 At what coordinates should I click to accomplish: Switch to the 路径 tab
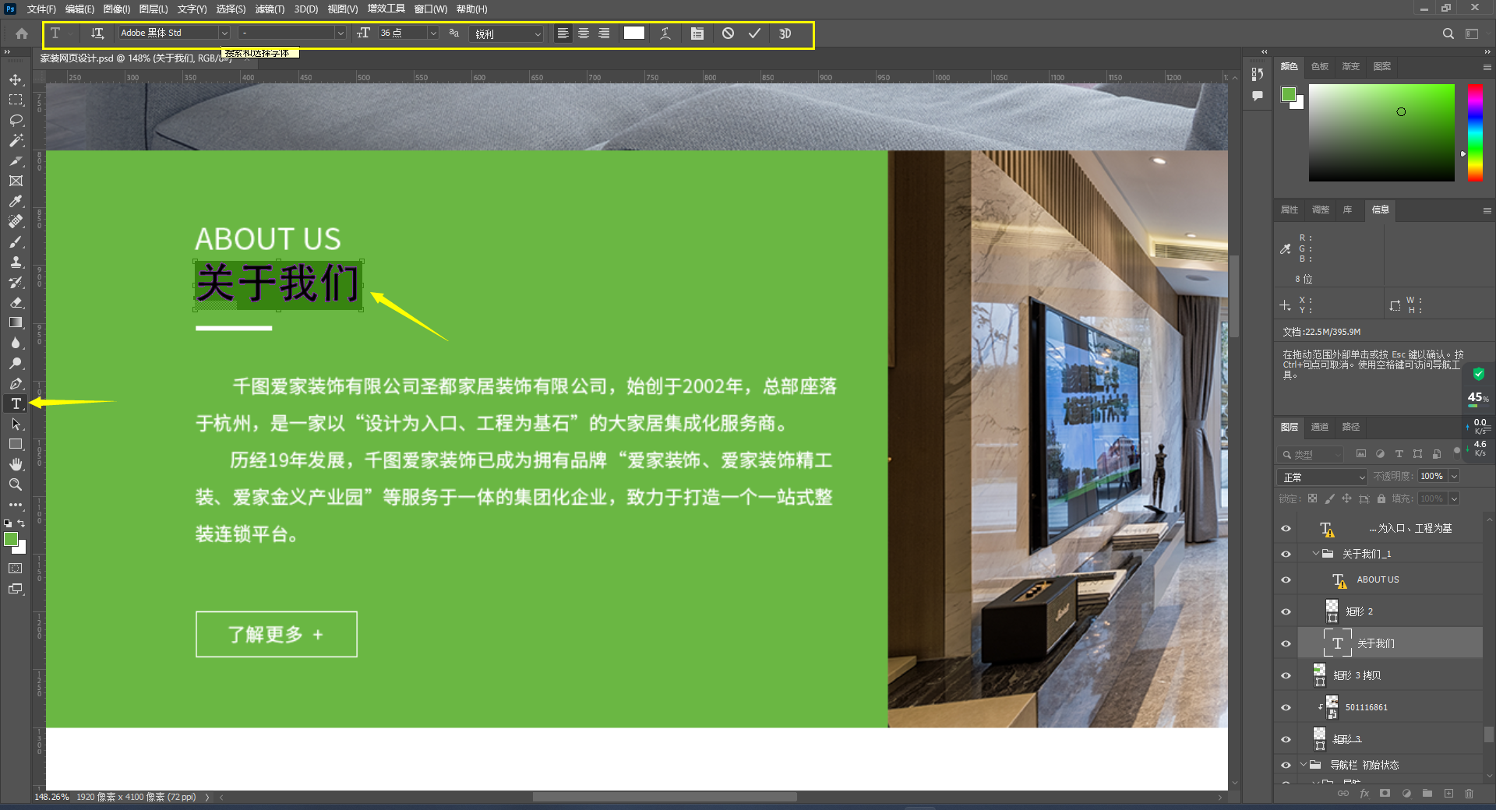tap(1350, 427)
